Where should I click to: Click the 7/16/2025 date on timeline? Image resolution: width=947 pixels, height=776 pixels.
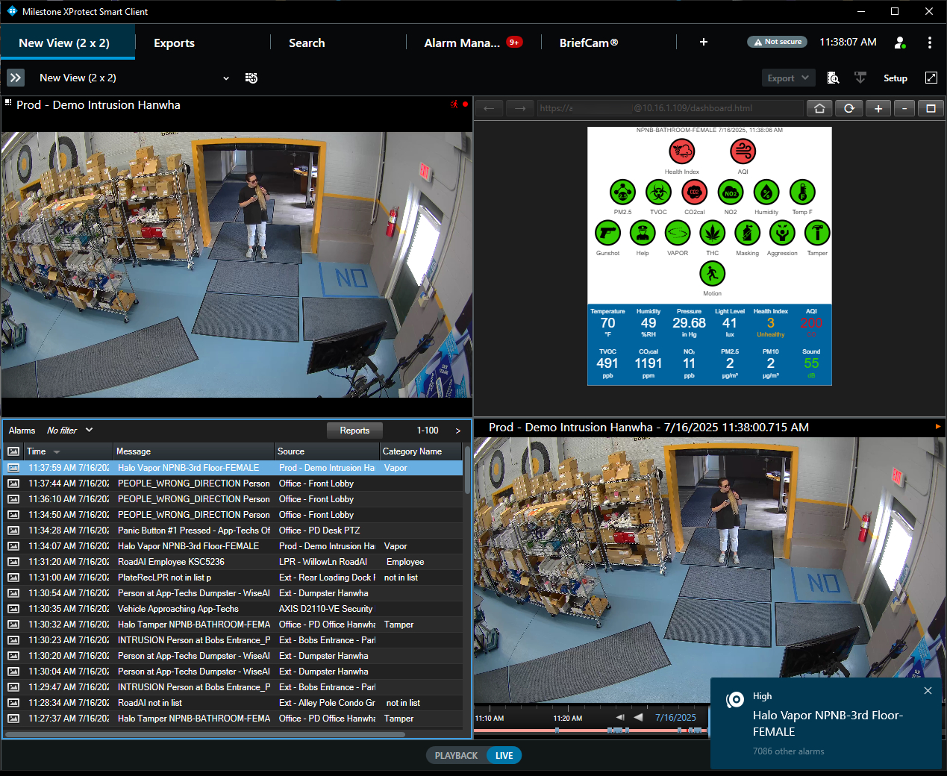pyautogui.click(x=675, y=718)
